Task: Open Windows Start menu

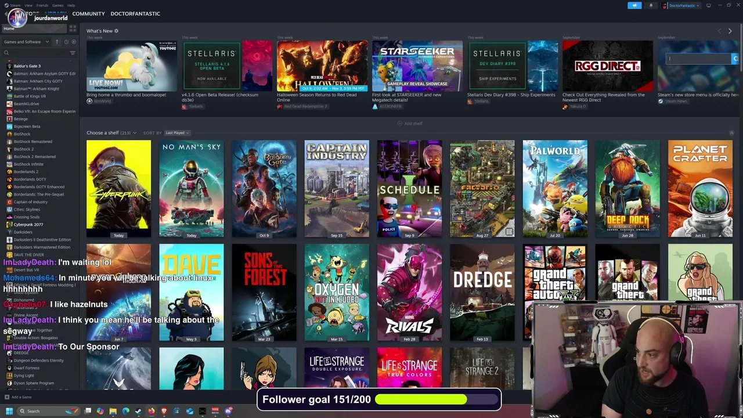Action: tap(9, 411)
